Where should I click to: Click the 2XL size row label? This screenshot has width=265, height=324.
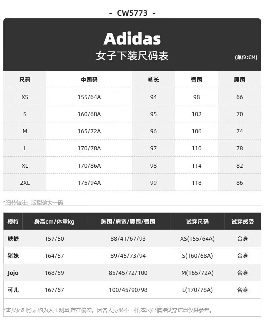pos(25,183)
